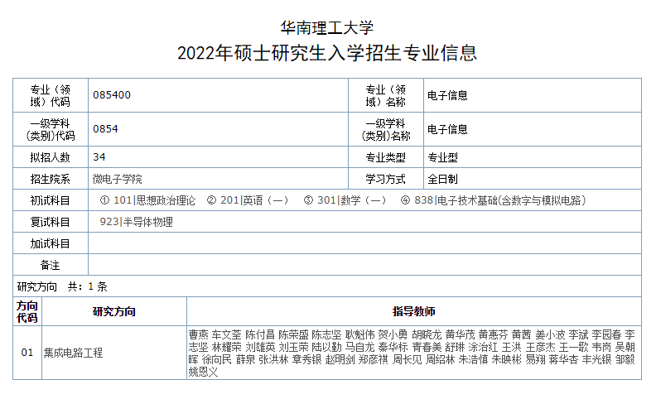
Task: Click the 电子信息 value in 专业（领域）名称 row
Action: click(447, 95)
